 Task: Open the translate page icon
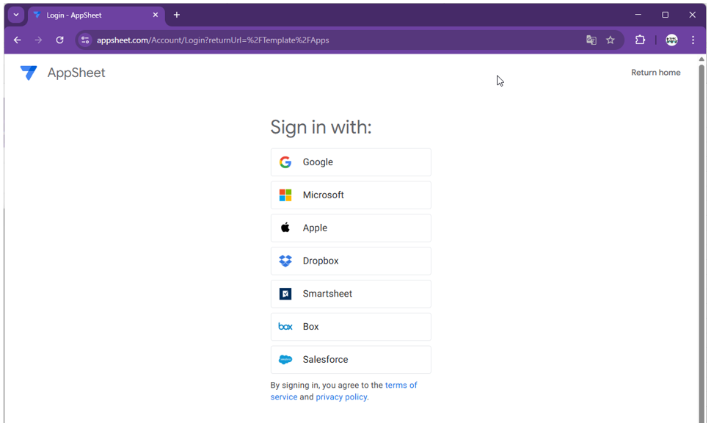click(591, 40)
